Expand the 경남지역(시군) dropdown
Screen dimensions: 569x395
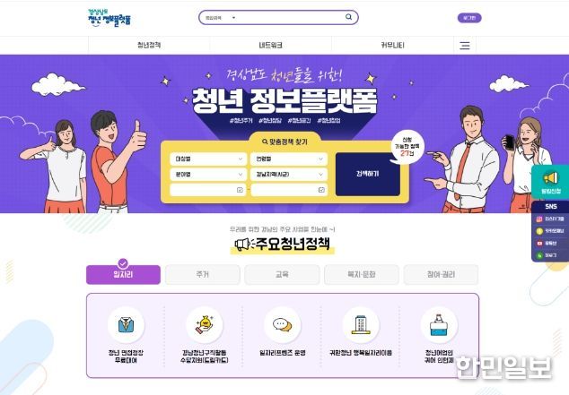coord(289,175)
